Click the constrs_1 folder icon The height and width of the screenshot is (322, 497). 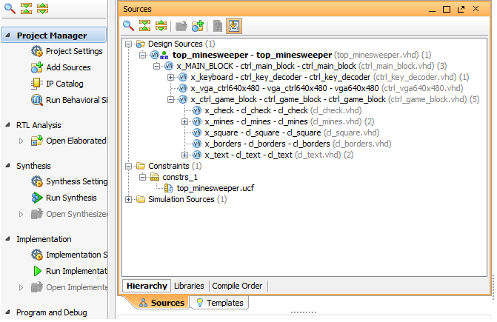155,177
